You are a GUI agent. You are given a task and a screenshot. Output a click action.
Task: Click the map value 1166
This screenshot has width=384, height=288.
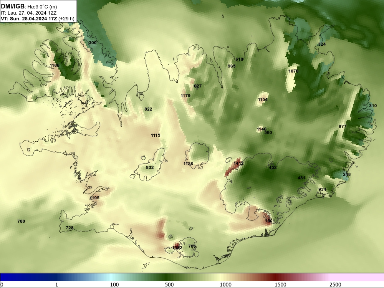coord(55,65)
